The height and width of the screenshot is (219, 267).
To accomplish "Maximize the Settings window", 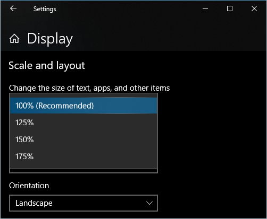I will (230, 8).
